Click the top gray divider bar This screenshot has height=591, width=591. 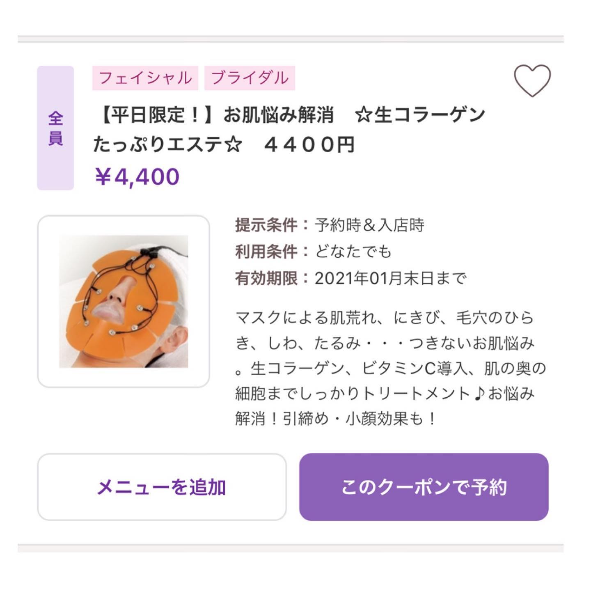point(291,39)
